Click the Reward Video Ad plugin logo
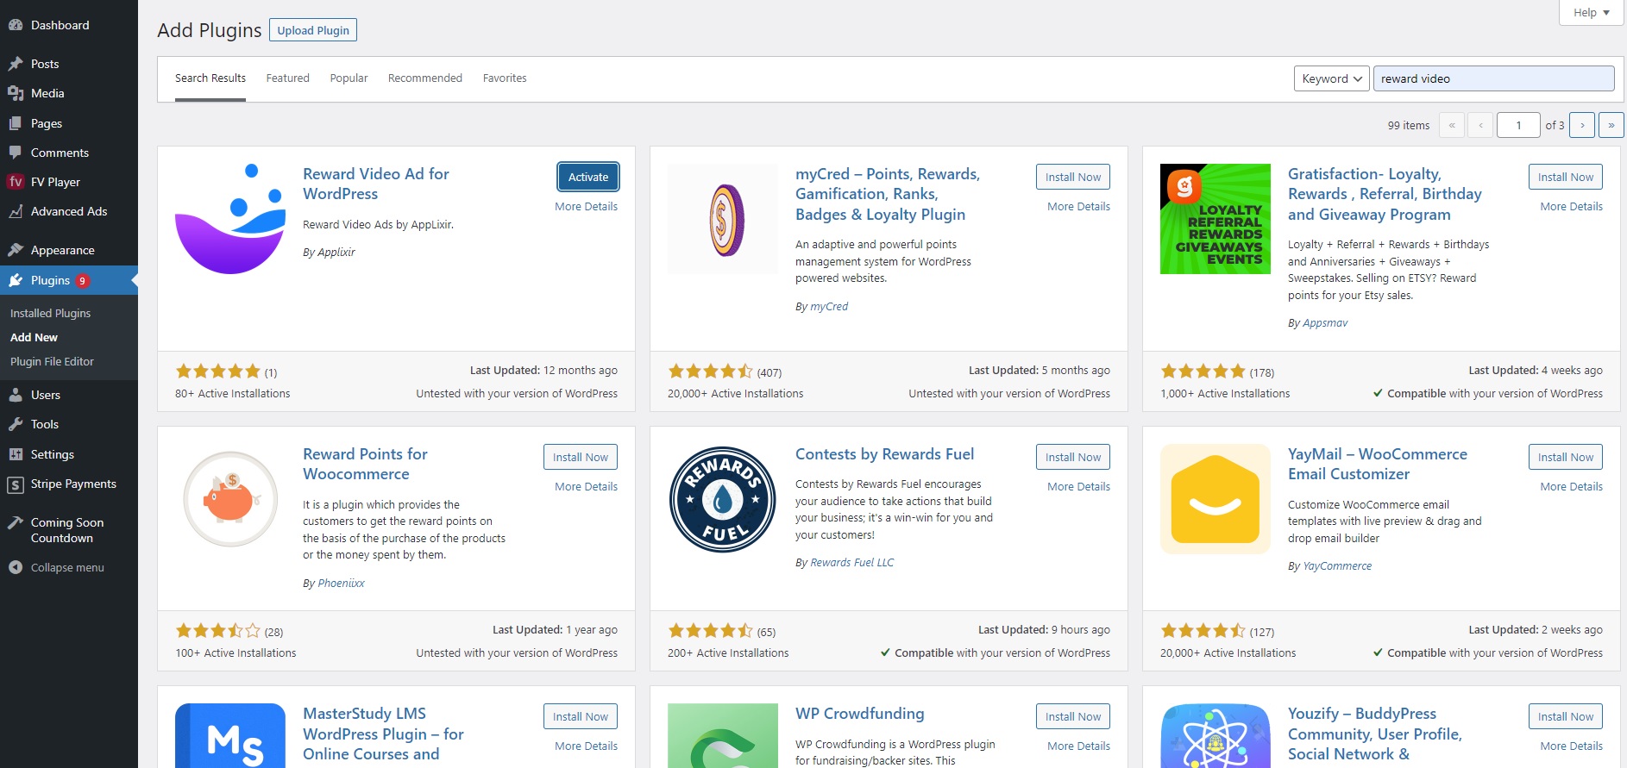This screenshot has height=768, width=1627. [230, 219]
